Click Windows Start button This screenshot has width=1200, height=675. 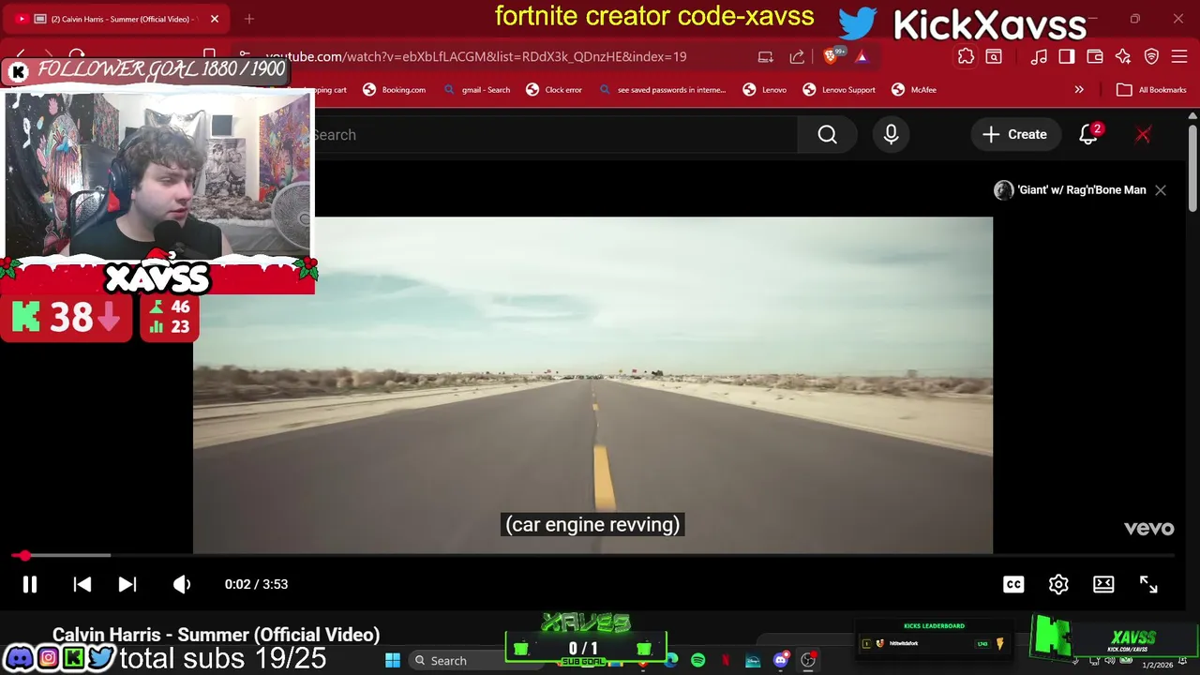coord(393,661)
